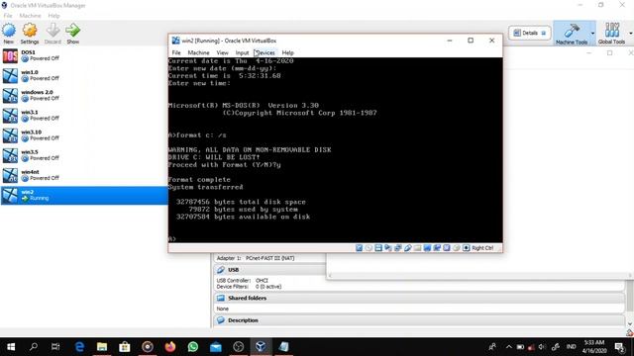634x356 pixels.
Task: Click the volume tray icon
Action: 542,347
